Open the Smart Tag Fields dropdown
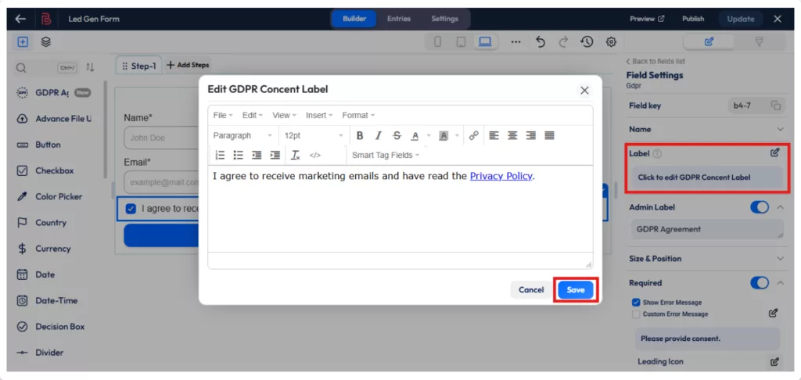The image size is (801, 380). tap(386, 155)
